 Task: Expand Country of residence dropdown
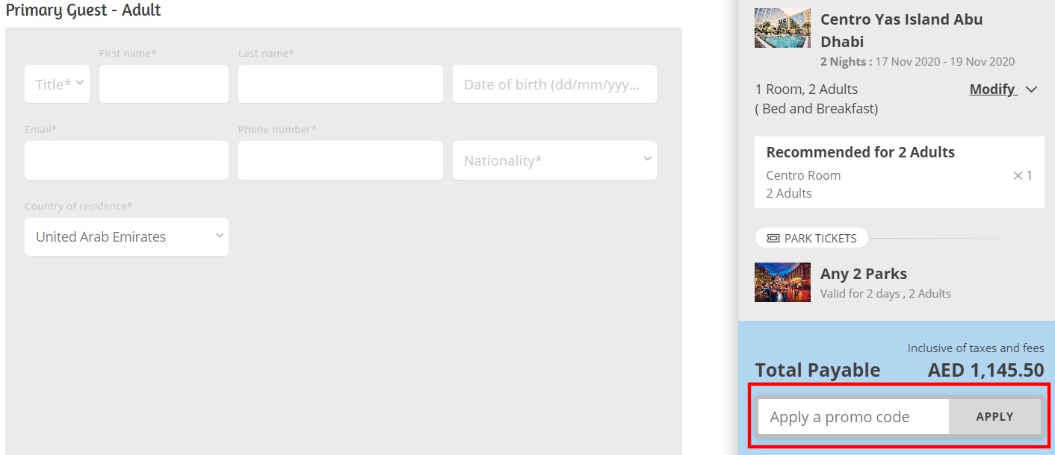126,236
